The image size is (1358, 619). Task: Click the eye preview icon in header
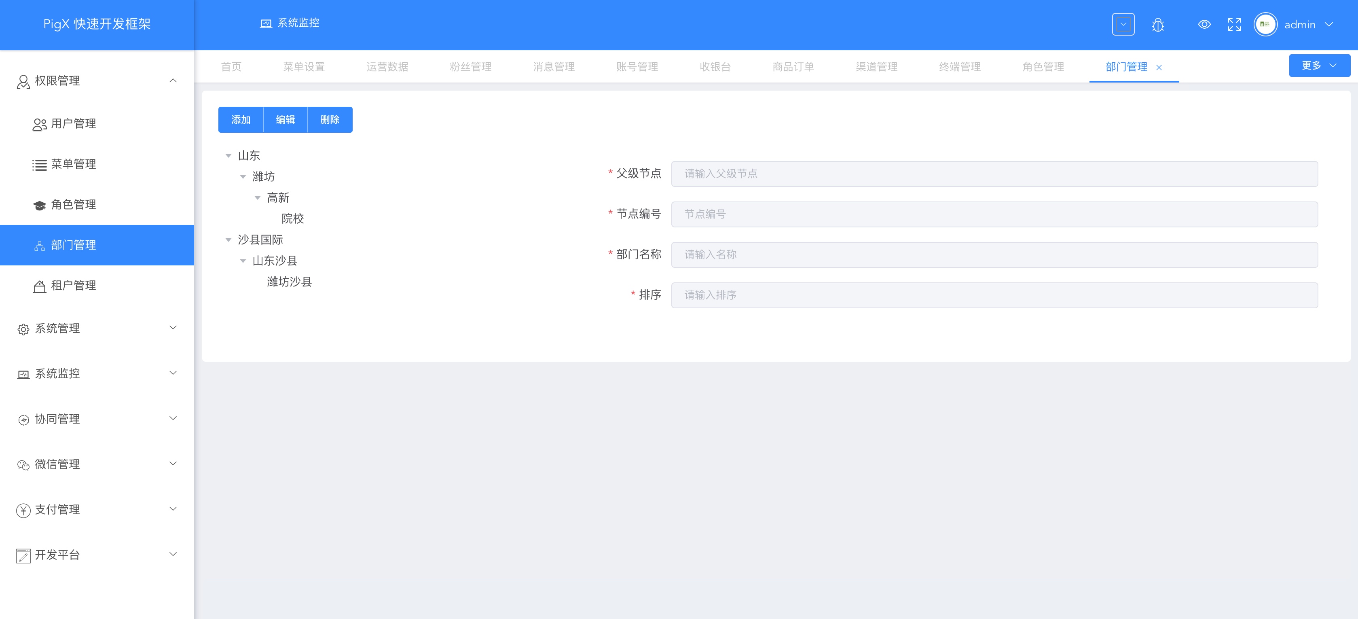[x=1204, y=25]
